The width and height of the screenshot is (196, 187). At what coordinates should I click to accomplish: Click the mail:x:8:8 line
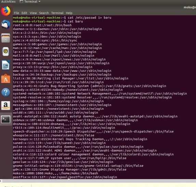point(54,56)
